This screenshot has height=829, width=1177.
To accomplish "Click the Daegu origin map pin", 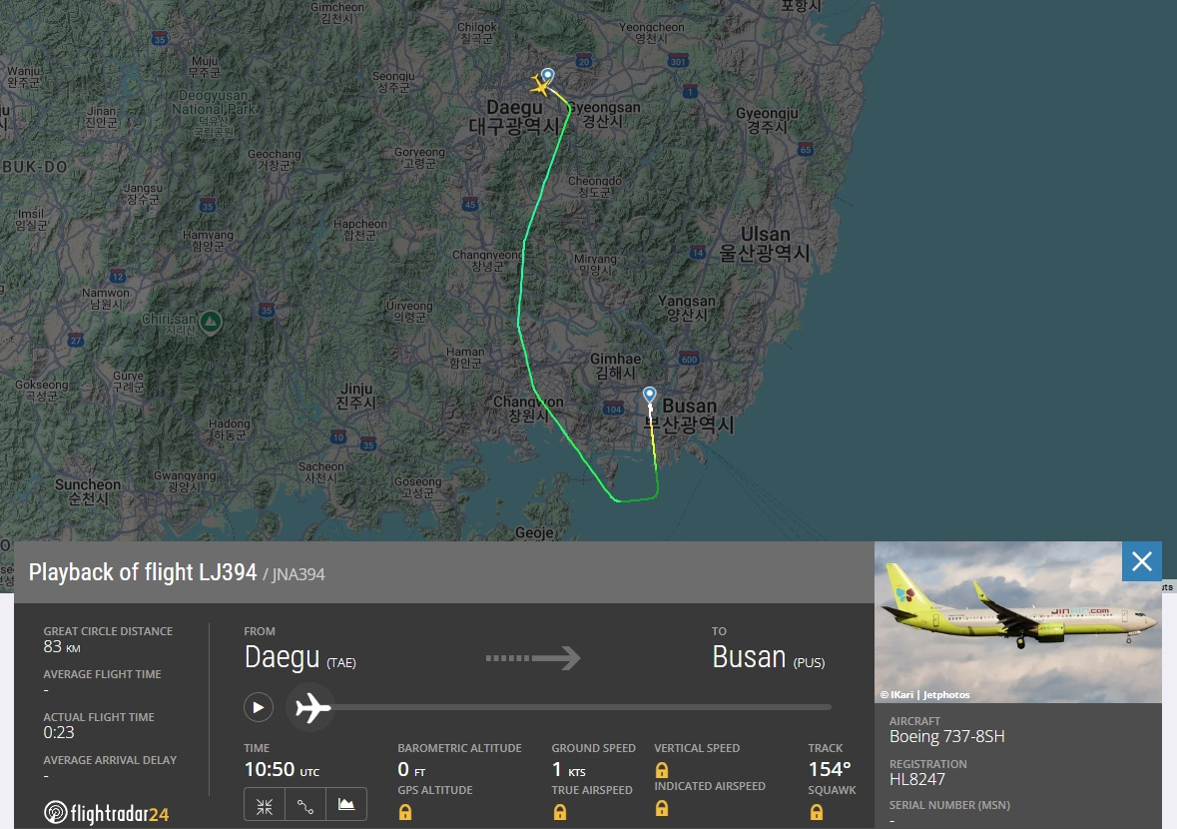I will coord(548,76).
